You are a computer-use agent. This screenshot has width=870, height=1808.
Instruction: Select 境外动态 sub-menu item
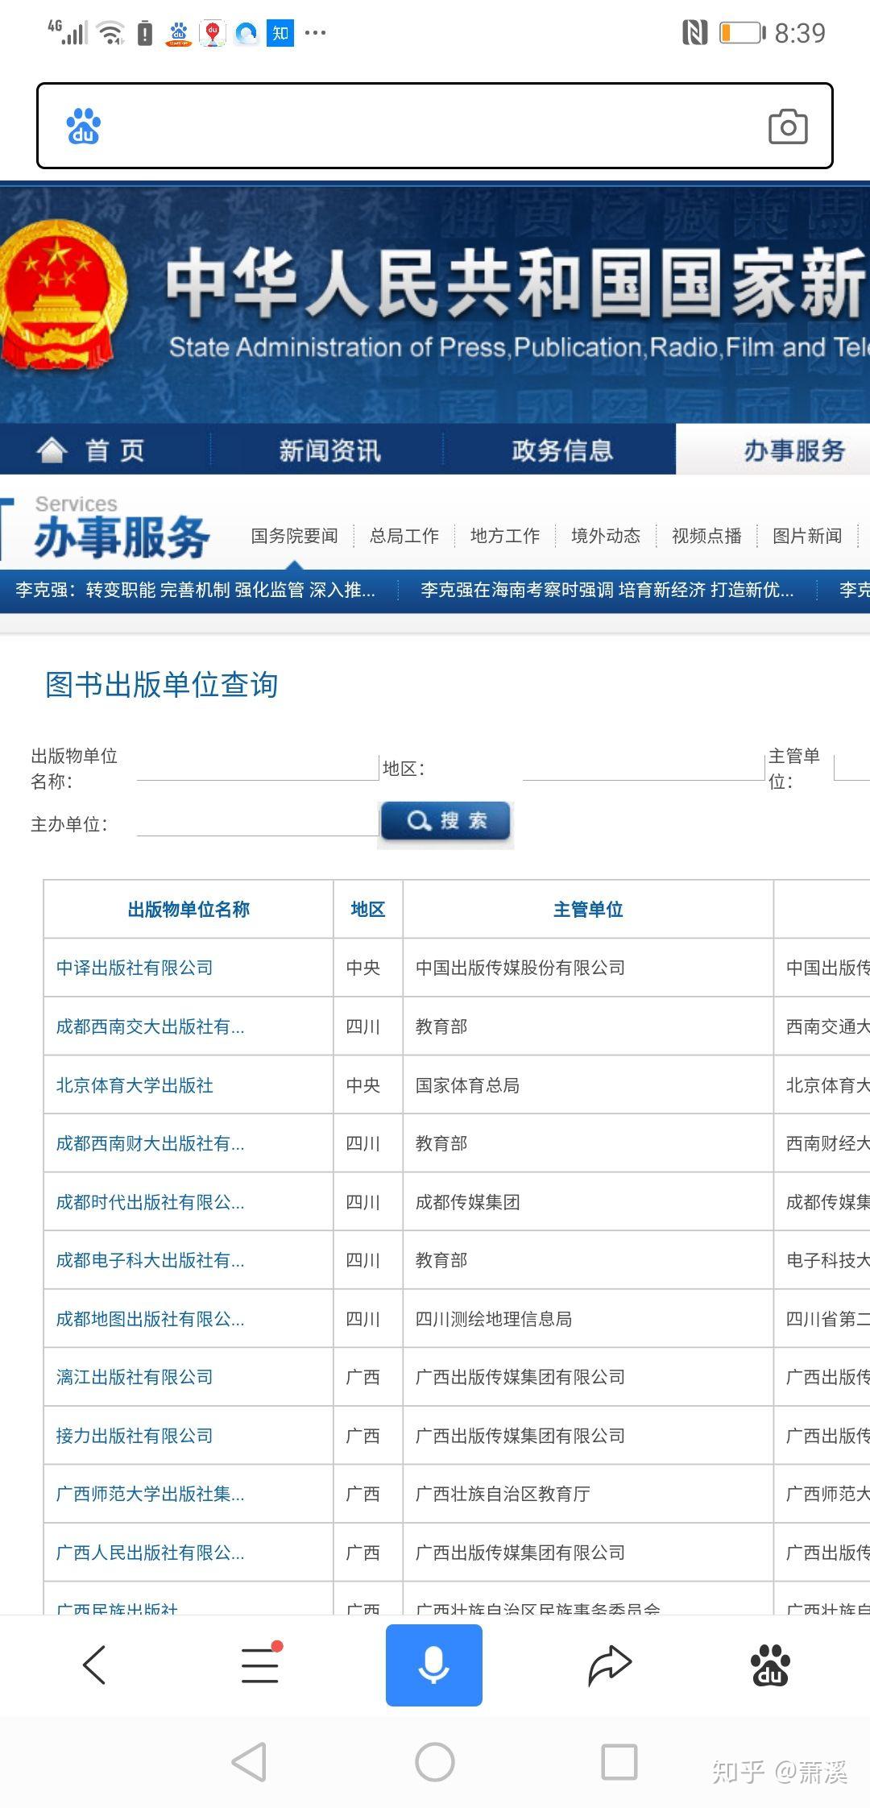coord(606,536)
